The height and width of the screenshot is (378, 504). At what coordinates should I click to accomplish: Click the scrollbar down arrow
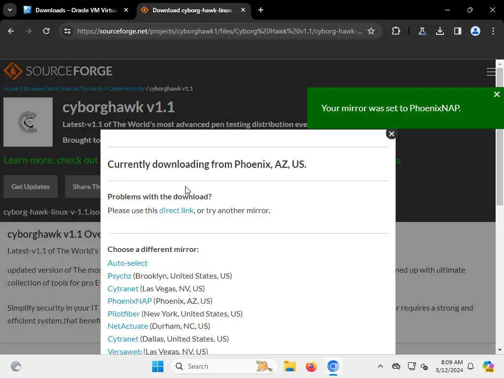tap(500, 350)
